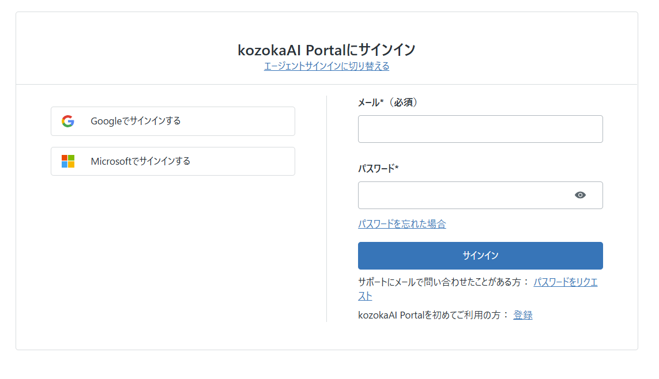
Task: Focus the メール input field
Action: point(480,129)
